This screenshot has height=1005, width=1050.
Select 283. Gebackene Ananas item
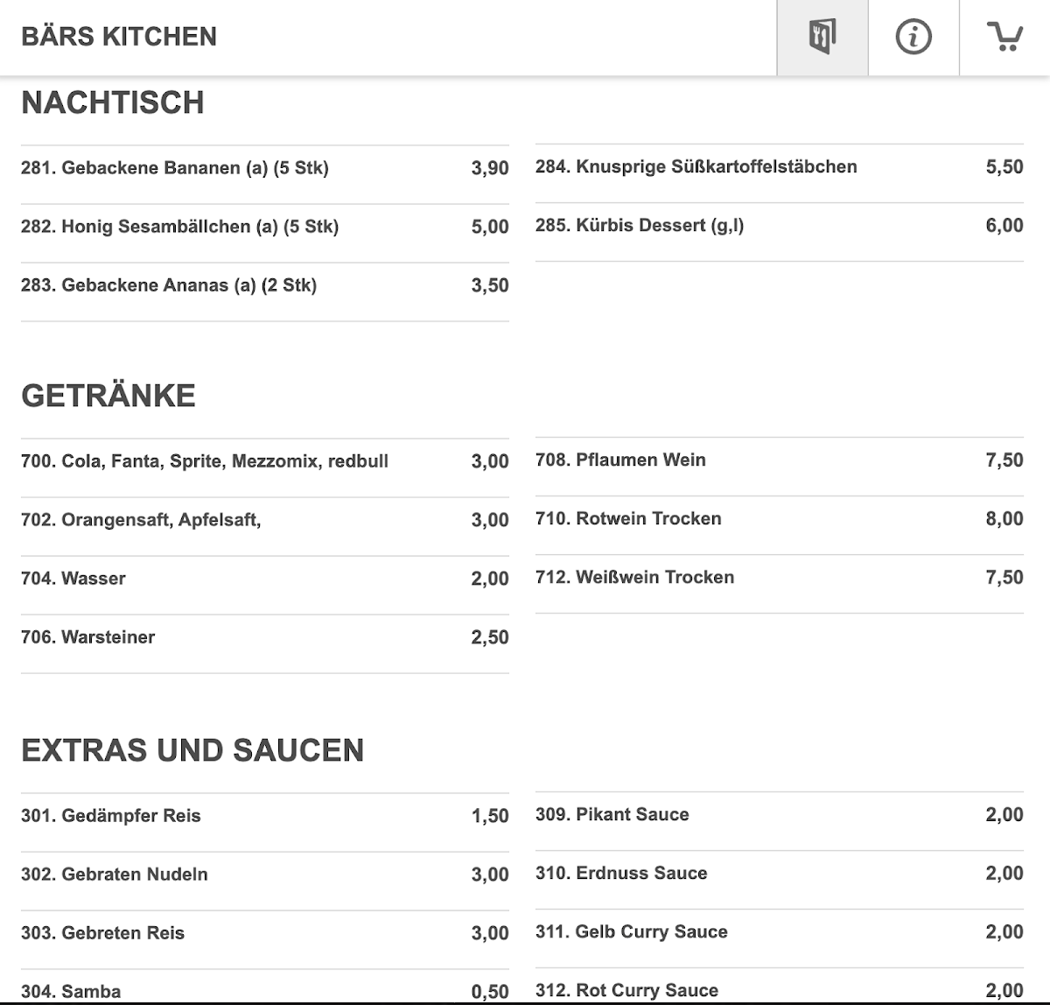265,292
